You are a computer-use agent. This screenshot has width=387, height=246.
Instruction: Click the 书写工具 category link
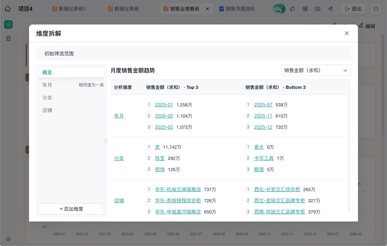[264, 158]
